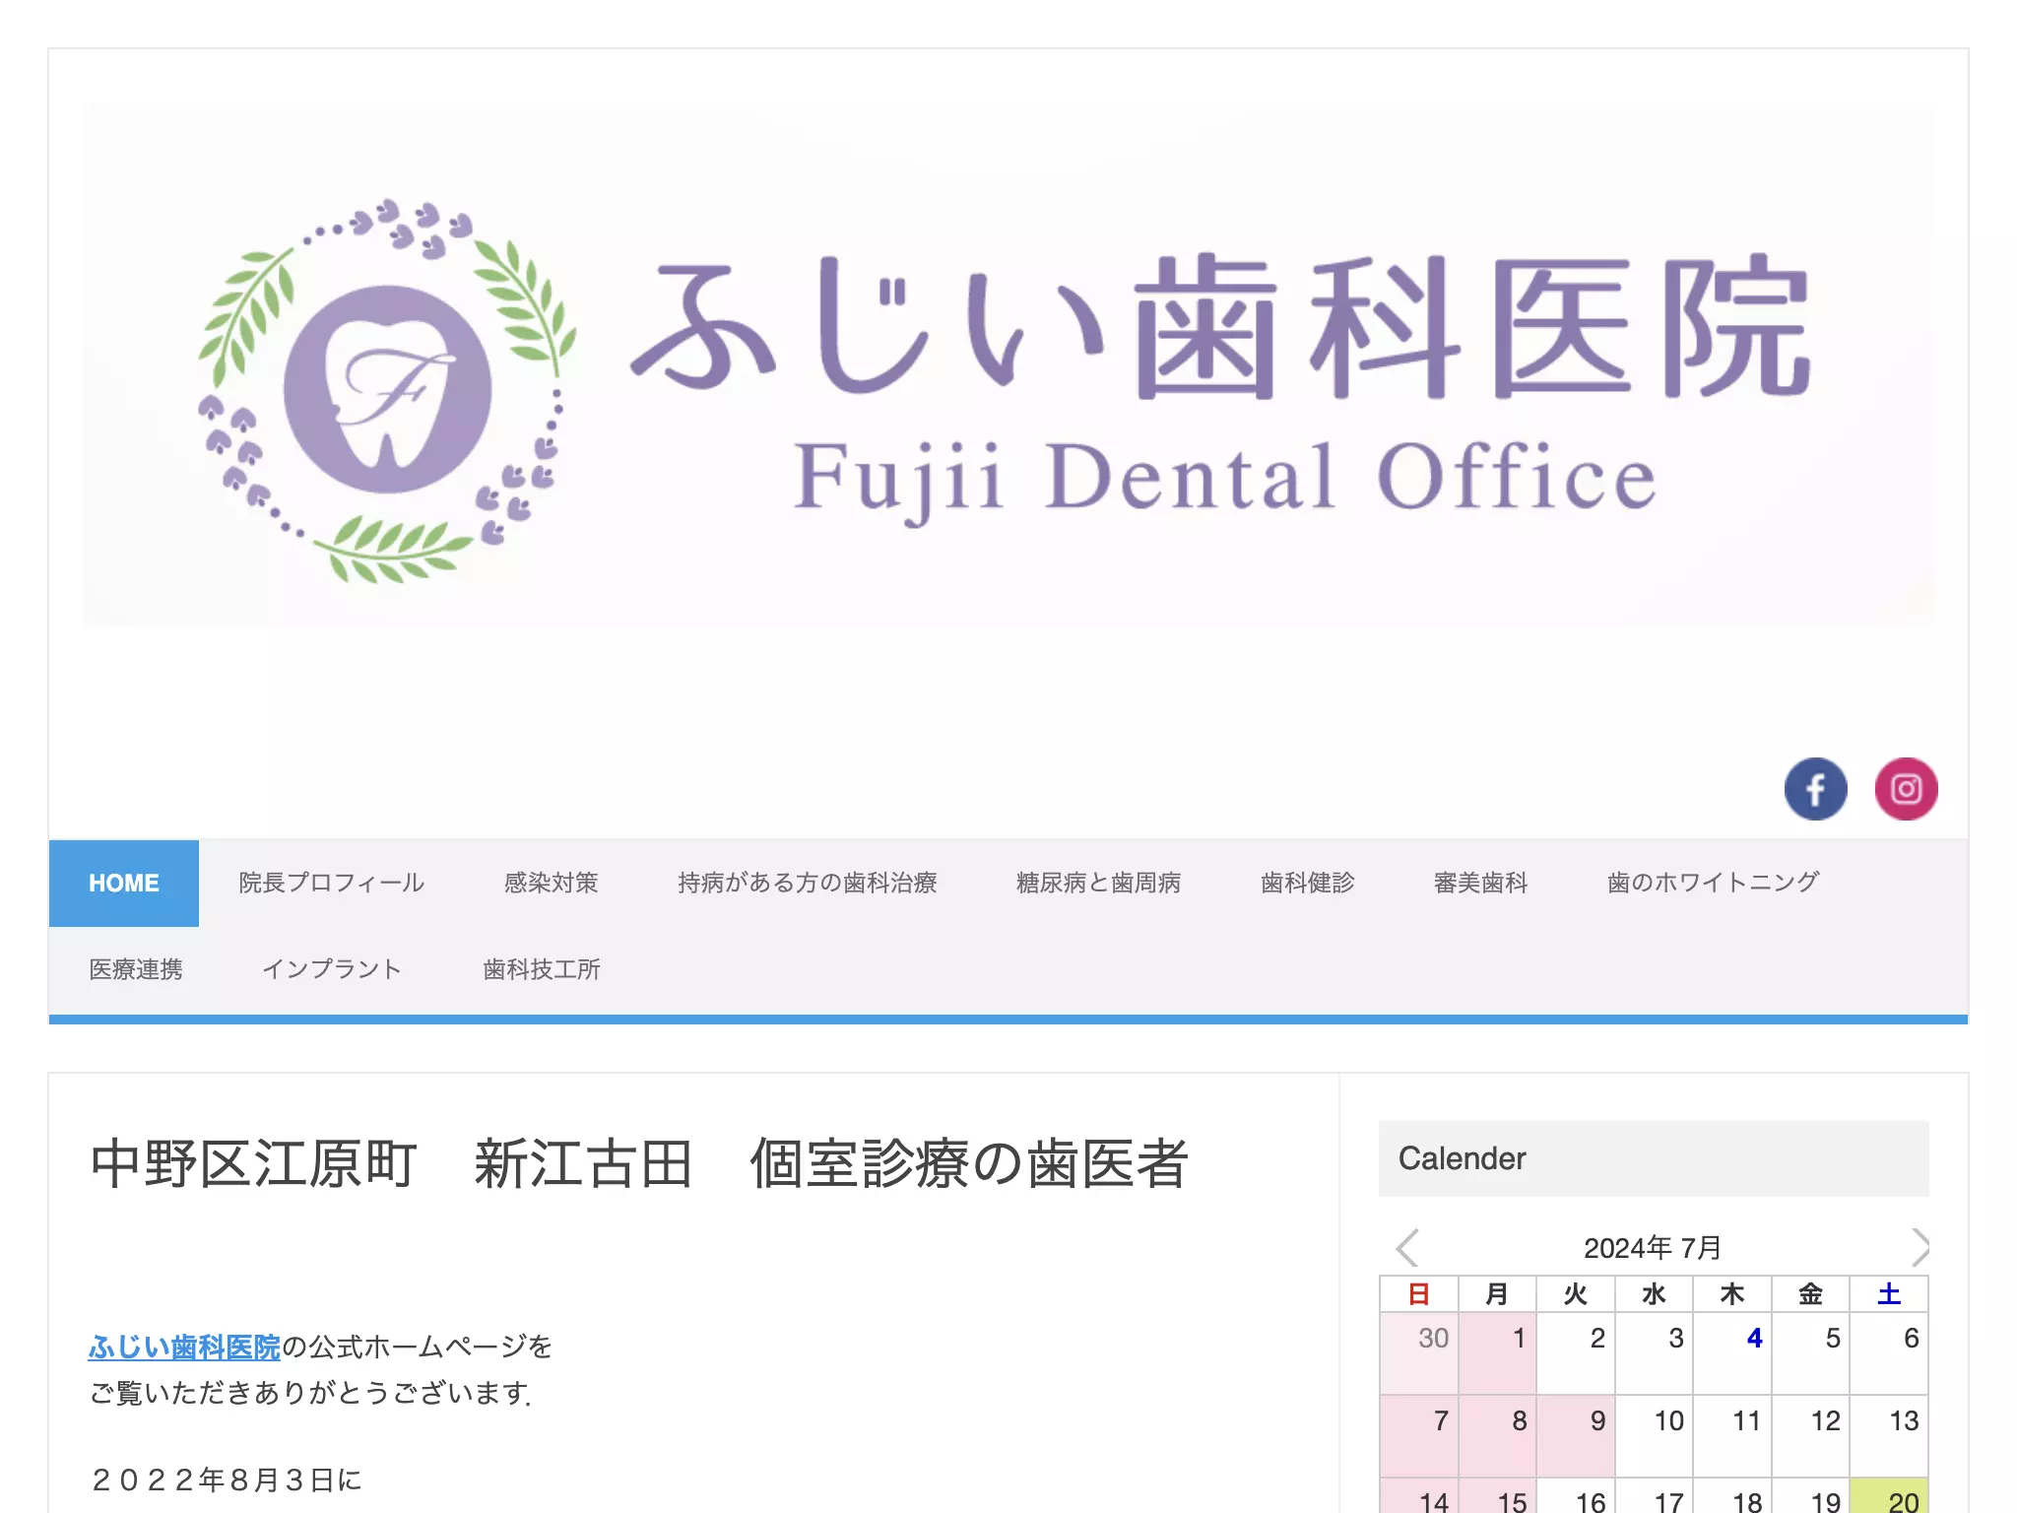The height and width of the screenshot is (1513, 2017).
Task: Select calendar date 15
Action: (1497, 1495)
